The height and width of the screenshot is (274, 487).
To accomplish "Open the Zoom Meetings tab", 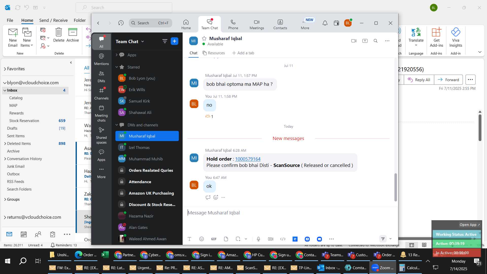I will pyautogui.click(x=257, y=25).
